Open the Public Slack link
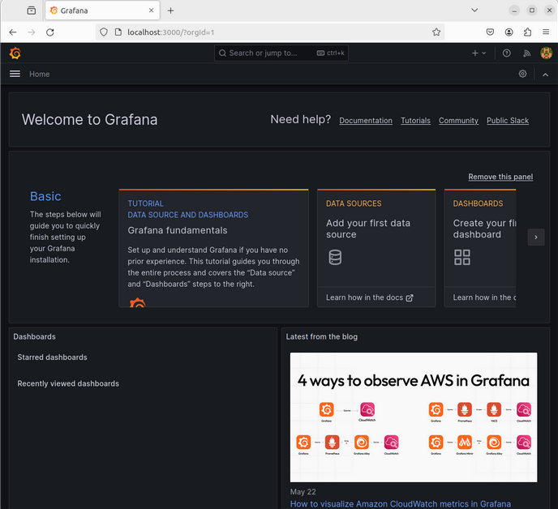 point(508,121)
